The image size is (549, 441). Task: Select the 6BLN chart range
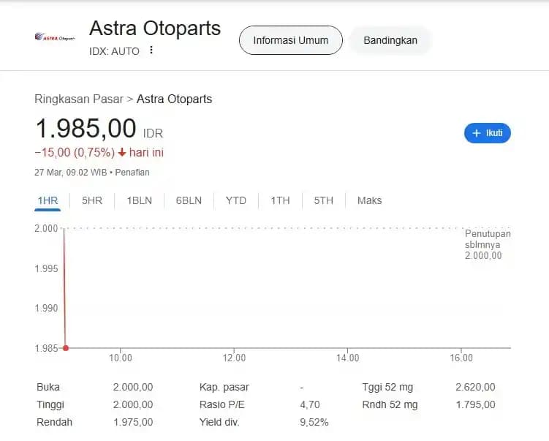pyautogui.click(x=189, y=200)
